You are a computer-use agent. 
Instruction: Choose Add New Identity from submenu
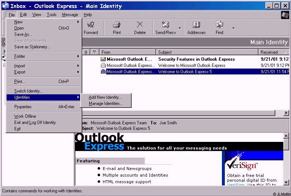click(105, 97)
